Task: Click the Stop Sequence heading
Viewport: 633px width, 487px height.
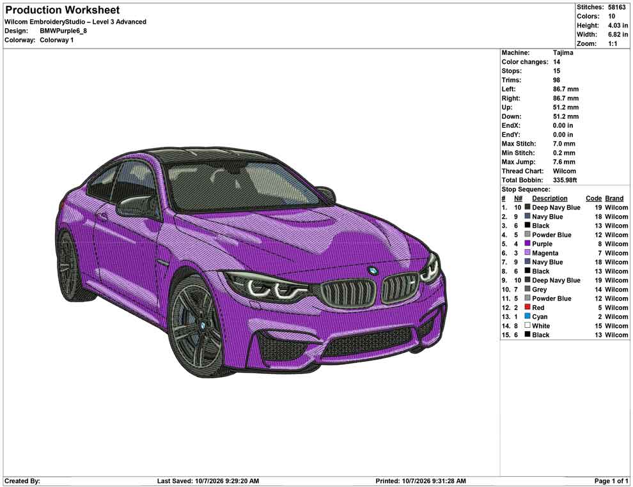Action: 526,189
